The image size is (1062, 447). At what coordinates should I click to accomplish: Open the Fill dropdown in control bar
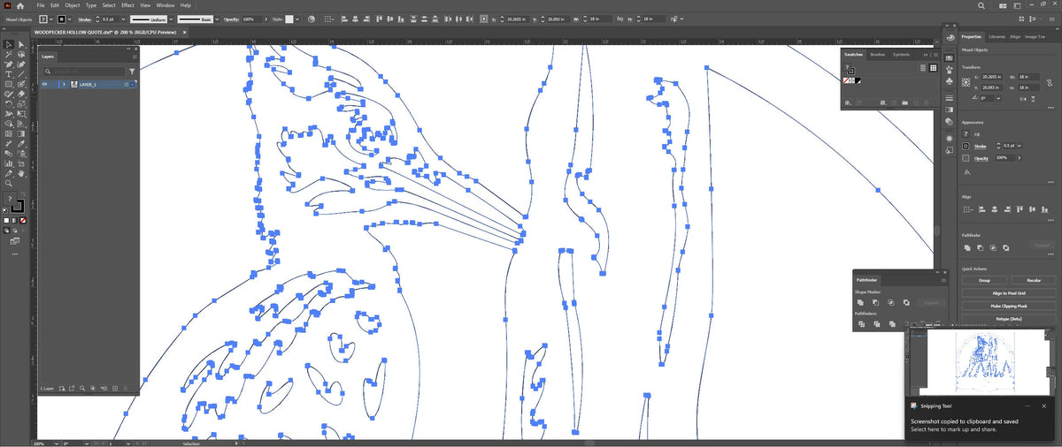tap(51, 19)
